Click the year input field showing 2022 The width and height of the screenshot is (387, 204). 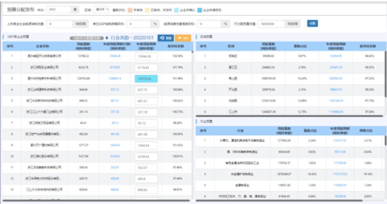59,9
